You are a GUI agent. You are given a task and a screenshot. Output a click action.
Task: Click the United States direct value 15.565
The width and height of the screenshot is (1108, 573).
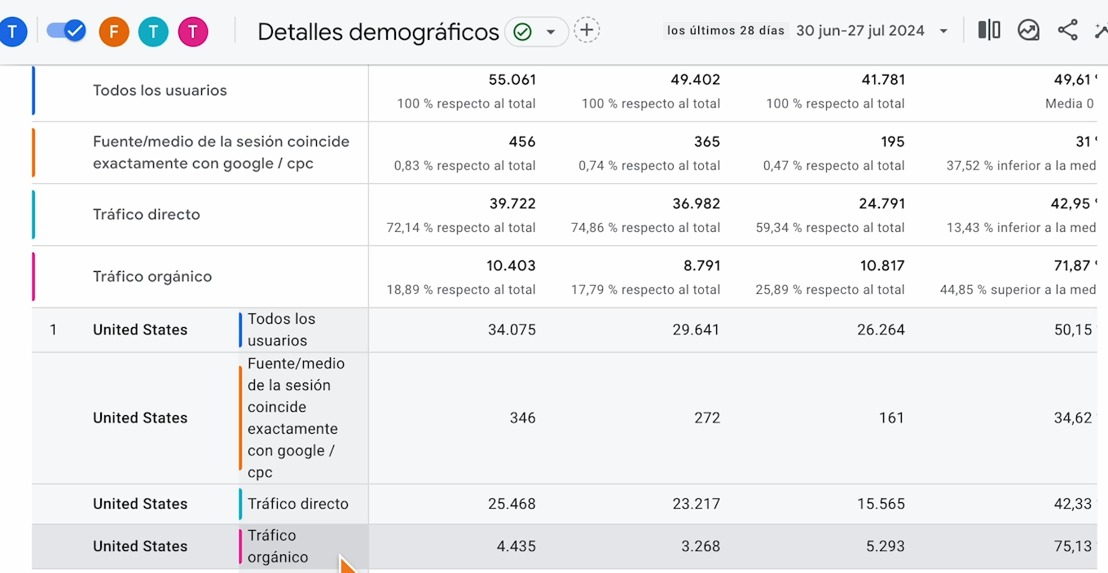882,504
